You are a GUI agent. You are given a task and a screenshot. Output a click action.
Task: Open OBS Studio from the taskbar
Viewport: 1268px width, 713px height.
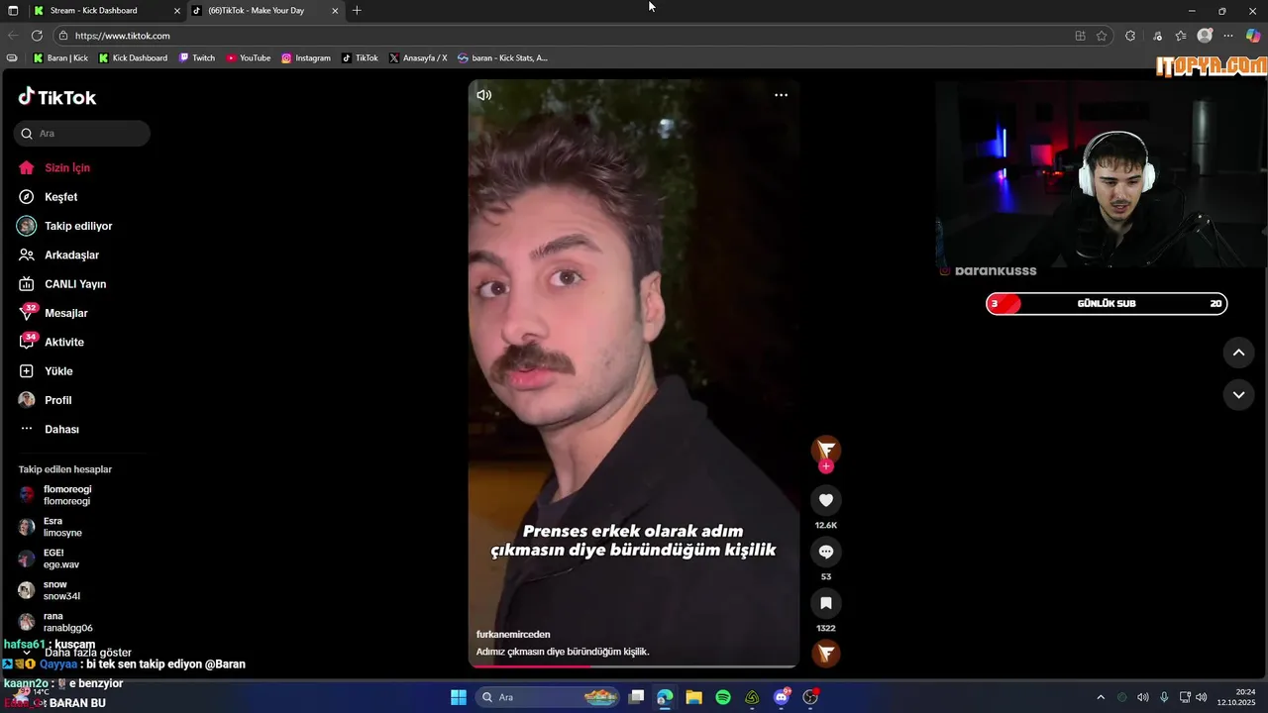[x=810, y=697]
